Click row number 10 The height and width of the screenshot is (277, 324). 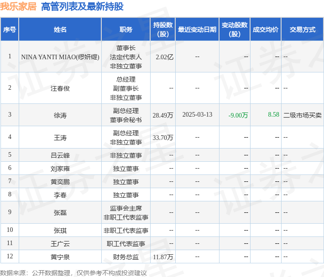[10, 230]
